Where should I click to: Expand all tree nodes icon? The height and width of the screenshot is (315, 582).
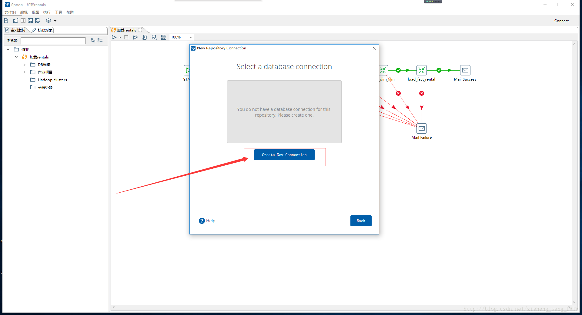pyautogui.click(x=93, y=40)
